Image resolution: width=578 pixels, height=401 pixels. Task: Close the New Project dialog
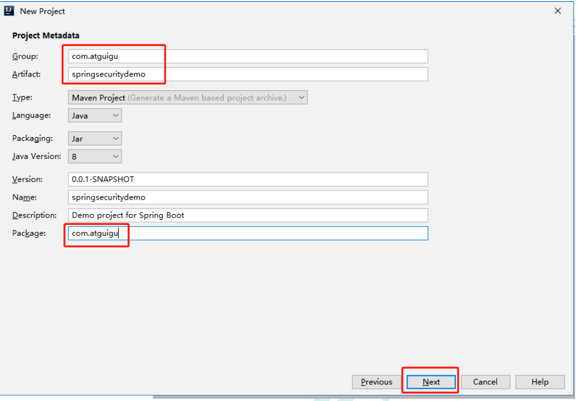[x=558, y=11]
